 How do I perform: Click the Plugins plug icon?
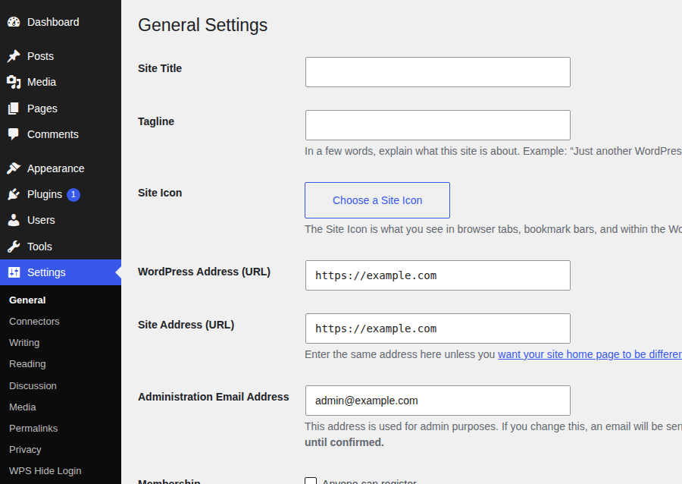pos(14,194)
